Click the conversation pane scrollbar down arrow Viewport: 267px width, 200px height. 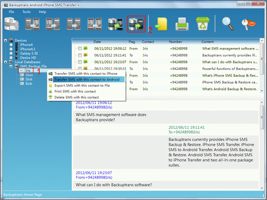tap(262, 188)
